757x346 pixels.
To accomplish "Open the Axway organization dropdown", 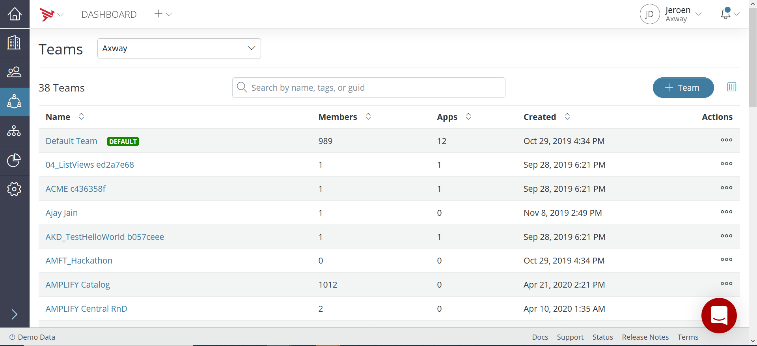I will coord(179,49).
